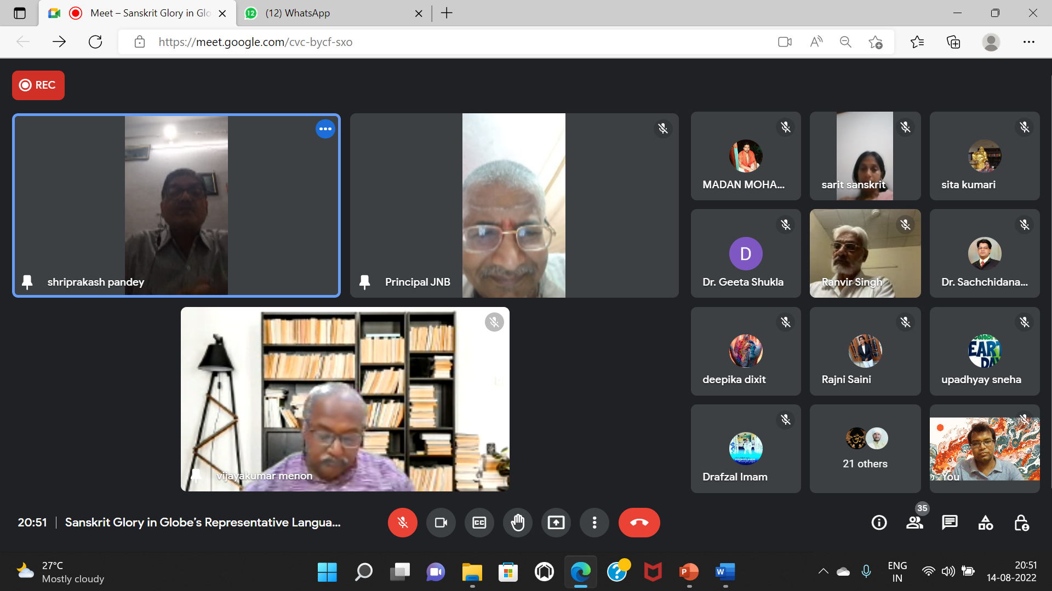Open the Activities icon
This screenshot has height=591, width=1052.
click(985, 523)
